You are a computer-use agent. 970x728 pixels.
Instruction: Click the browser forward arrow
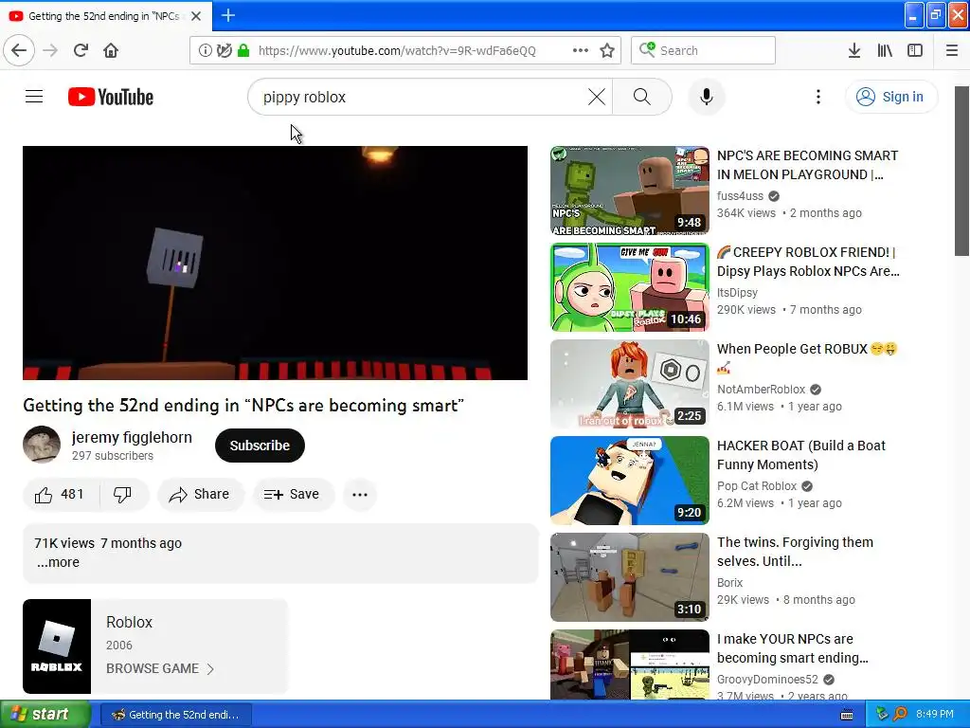50,50
